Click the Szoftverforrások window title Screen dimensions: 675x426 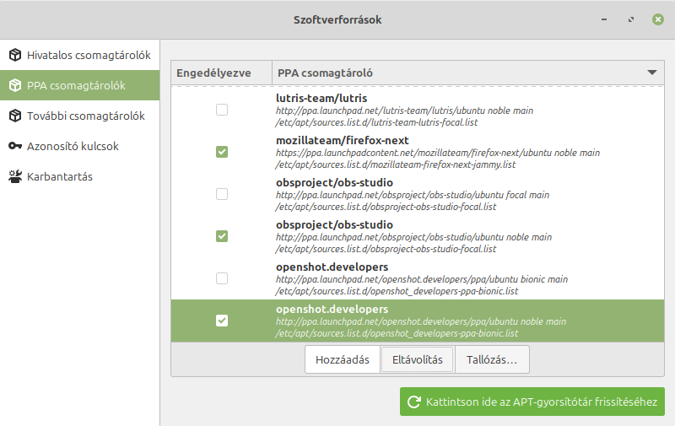point(337,19)
